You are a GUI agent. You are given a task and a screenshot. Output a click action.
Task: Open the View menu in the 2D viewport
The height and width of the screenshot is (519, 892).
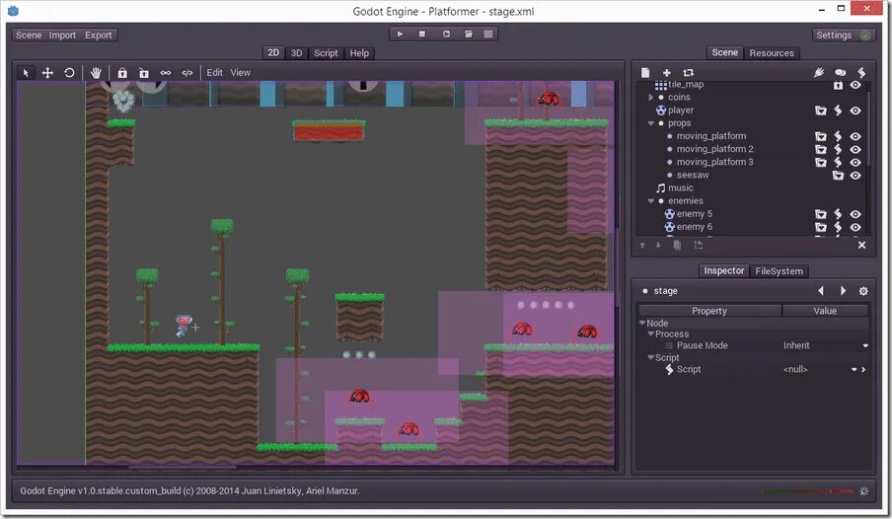[x=240, y=73]
